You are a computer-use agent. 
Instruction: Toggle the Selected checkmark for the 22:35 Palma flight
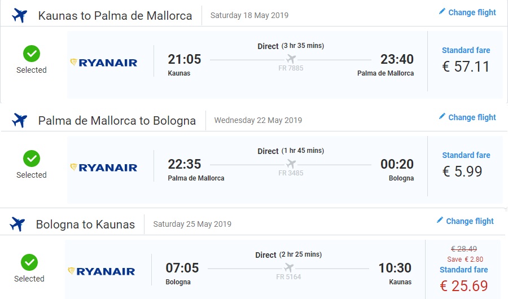[x=31, y=159]
